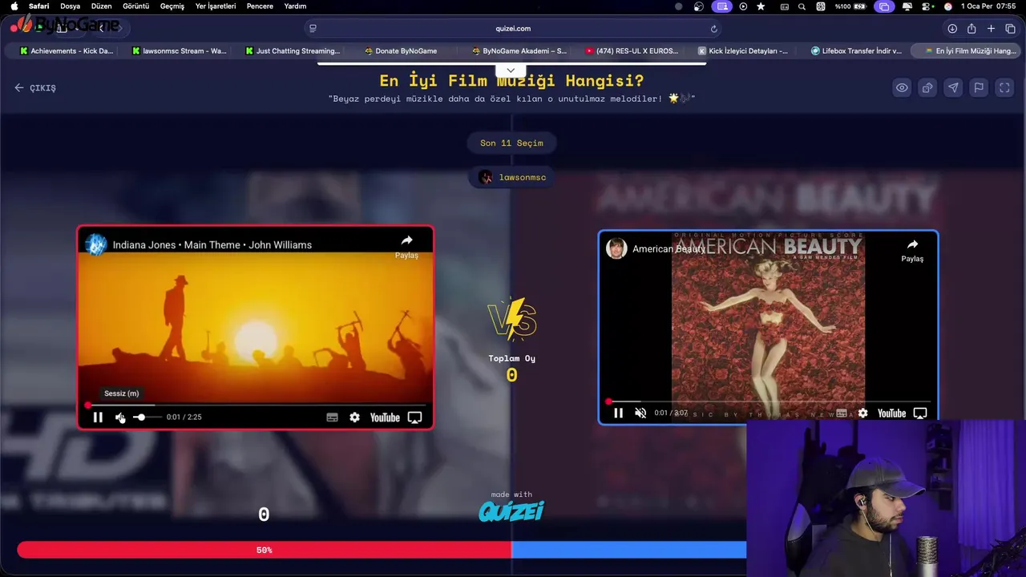
Task: Toggle captions on American Beauty video
Action: tap(842, 414)
